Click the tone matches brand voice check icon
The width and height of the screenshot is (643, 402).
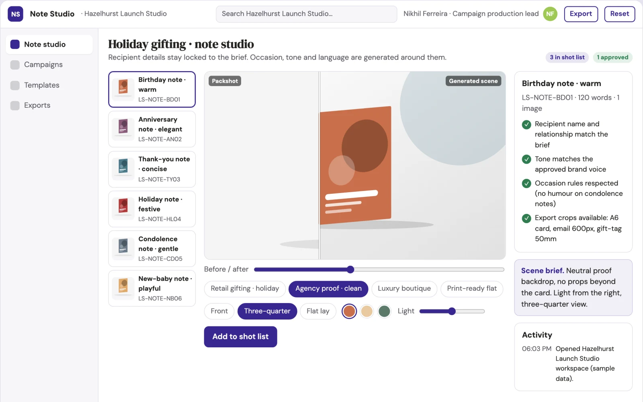click(x=526, y=159)
